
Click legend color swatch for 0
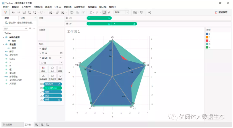coord(207,34)
